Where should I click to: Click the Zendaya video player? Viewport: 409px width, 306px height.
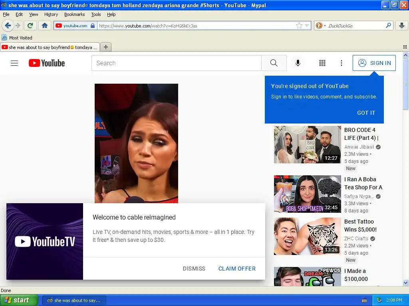click(137, 143)
